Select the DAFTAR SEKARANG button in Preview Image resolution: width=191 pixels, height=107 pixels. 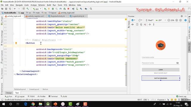coord(161,78)
